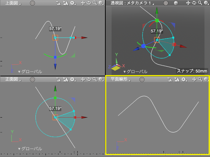Click the rotate view icon in 上面図 header

pos(89,3)
